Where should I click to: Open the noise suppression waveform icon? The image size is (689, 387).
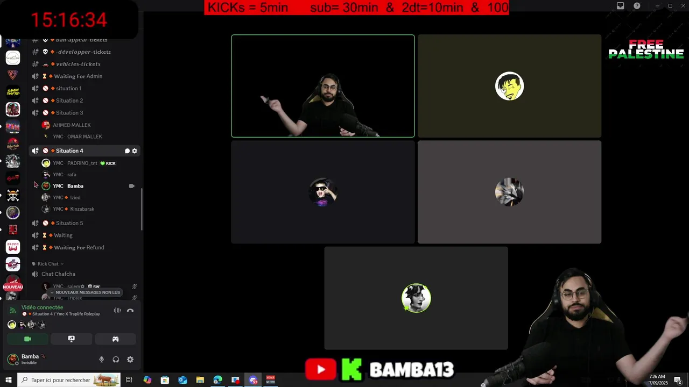click(117, 310)
